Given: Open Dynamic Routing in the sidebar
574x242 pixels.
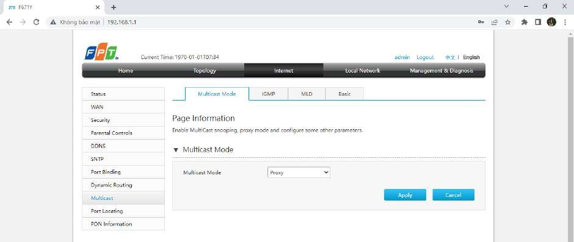Looking at the screenshot, I should pos(123,185).
